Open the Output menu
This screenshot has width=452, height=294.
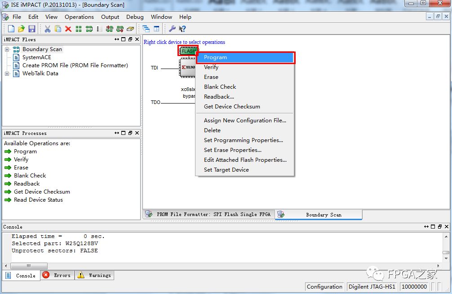coord(110,17)
